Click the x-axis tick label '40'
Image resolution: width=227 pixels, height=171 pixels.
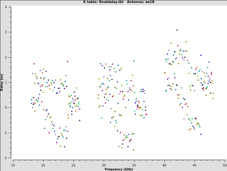point(164,165)
